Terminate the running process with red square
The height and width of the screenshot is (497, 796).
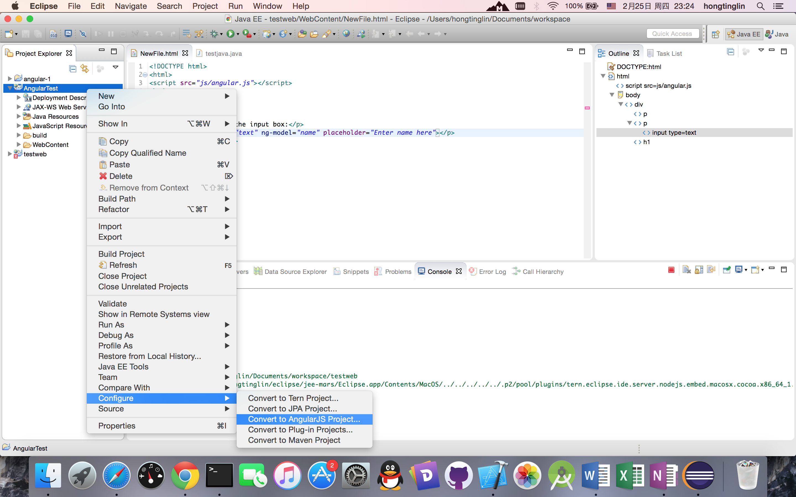[x=671, y=270]
